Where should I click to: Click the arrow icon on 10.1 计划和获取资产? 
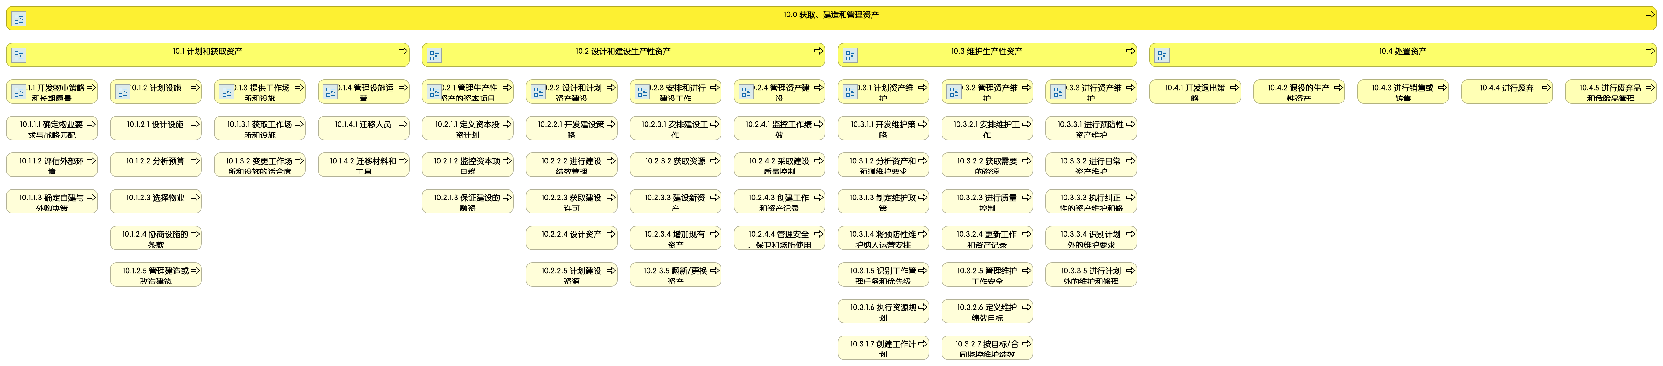tap(403, 51)
